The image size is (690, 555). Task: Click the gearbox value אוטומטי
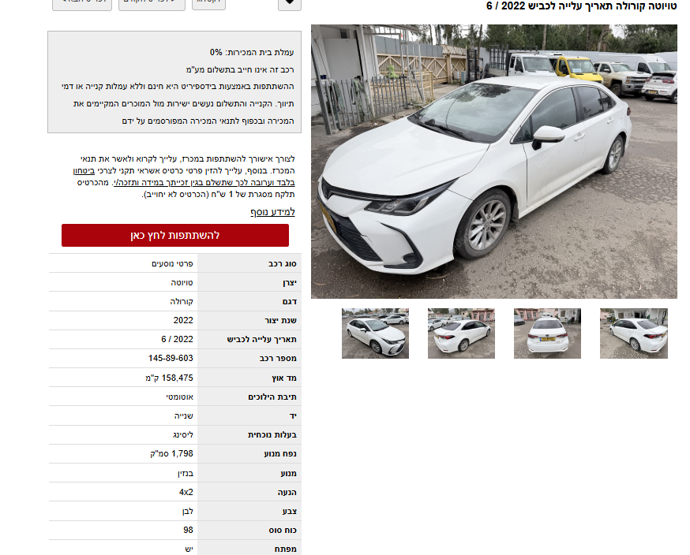(179, 397)
